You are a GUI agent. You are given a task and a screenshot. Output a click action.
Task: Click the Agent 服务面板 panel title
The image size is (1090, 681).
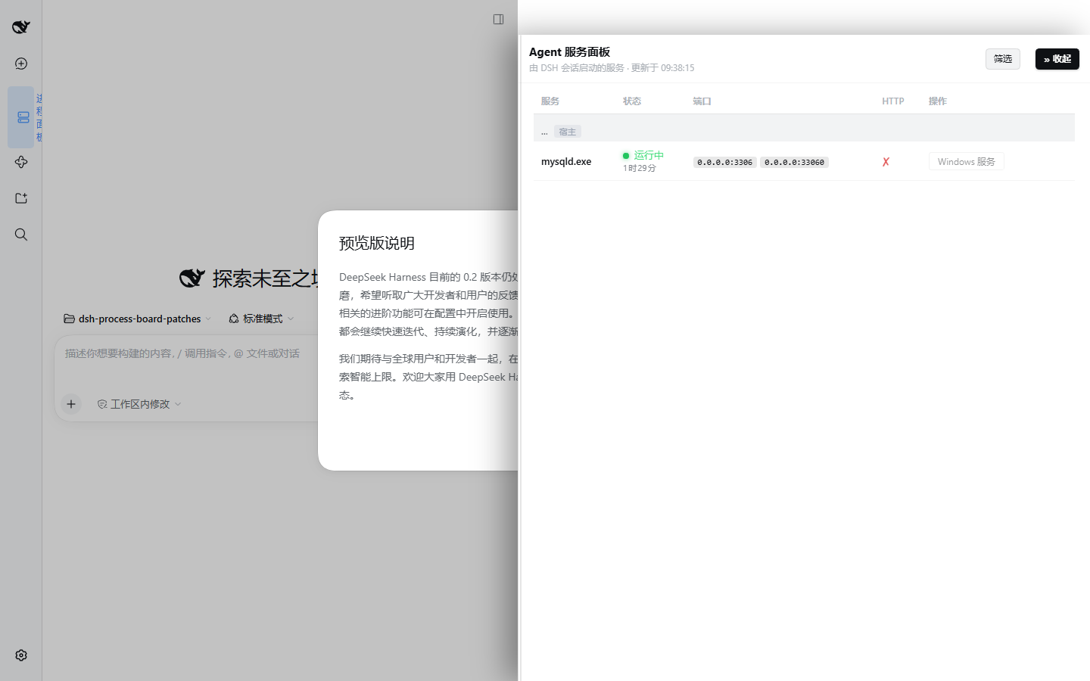(569, 52)
